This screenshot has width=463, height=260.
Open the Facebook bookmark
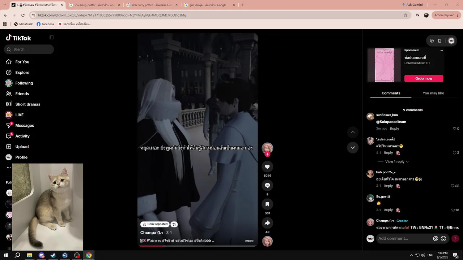point(45,24)
